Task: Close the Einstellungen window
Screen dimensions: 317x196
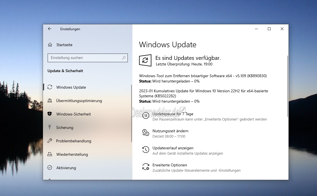Action: pos(282,29)
